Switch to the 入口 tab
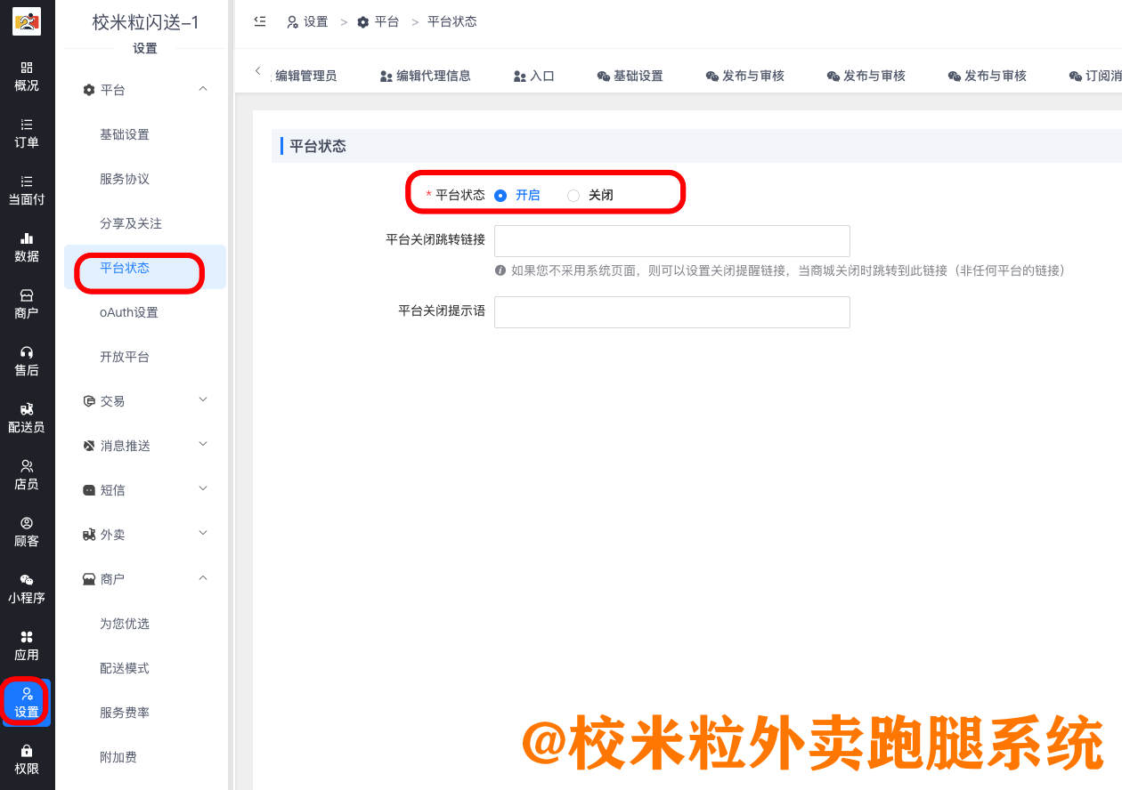The image size is (1122, 790). tap(534, 76)
